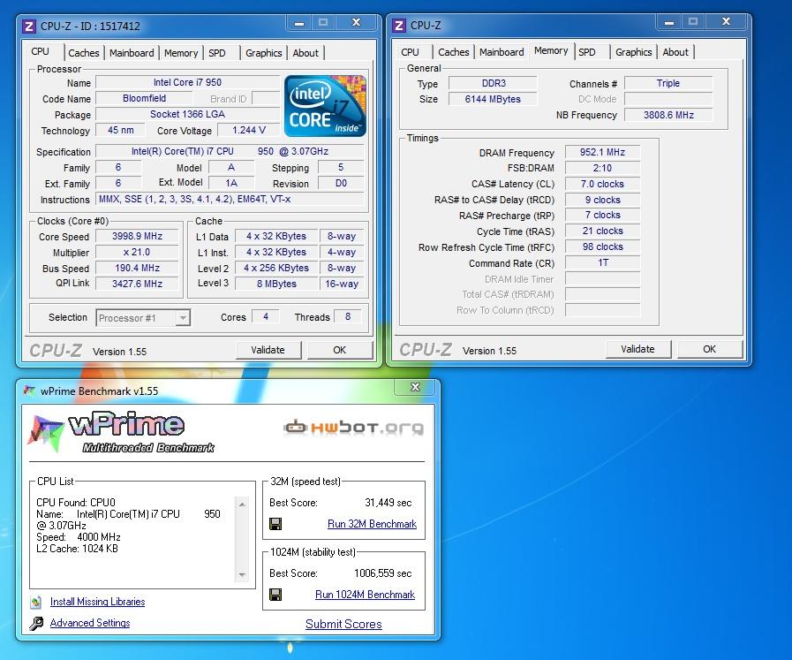This screenshot has width=792, height=660.
Task: Click the 32M best score 31,449 sec
Action: tap(388, 503)
